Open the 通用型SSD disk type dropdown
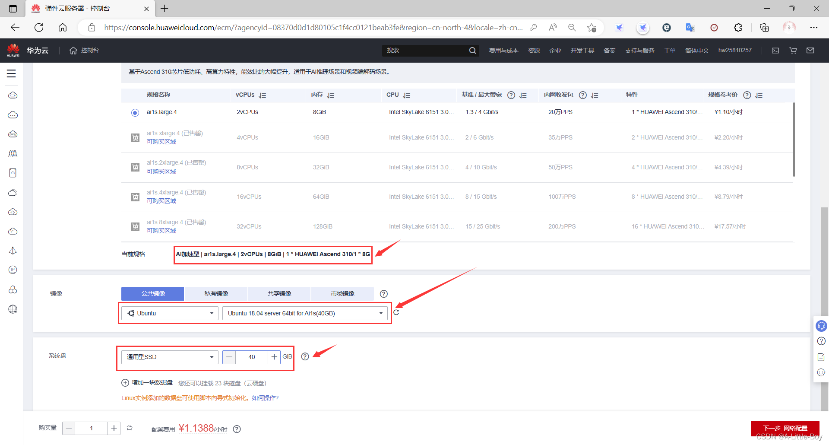Viewport: 829px width, 445px height. pos(170,357)
